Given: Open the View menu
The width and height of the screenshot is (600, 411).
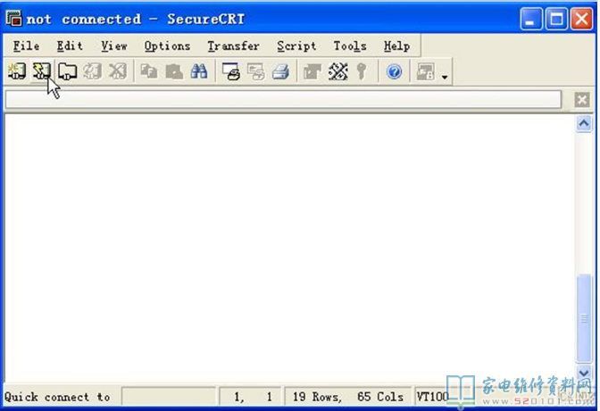Looking at the screenshot, I should tap(114, 45).
